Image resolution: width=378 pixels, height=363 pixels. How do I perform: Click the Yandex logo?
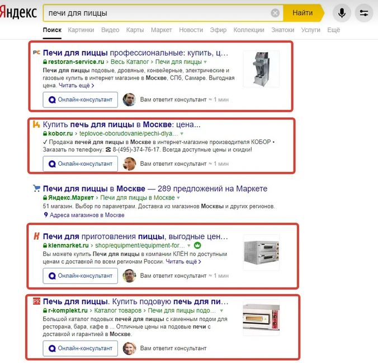(x=18, y=12)
